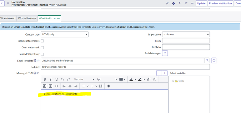Click into the From input field
The height and width of the screenshot is (113, 241).
[x=186, y=41]
